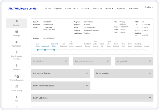
Task: Open Resources in top navigation
Action: click(x=97, y=8)
